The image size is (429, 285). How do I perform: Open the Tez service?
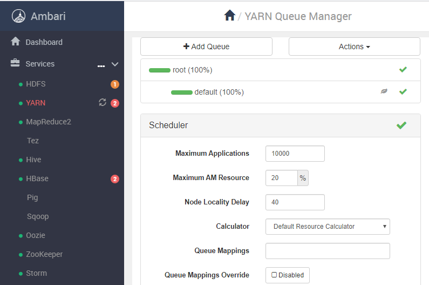[33, 141]
